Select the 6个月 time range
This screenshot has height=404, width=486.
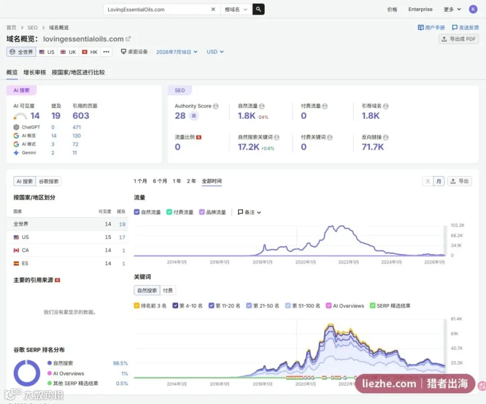pos(160,181)
